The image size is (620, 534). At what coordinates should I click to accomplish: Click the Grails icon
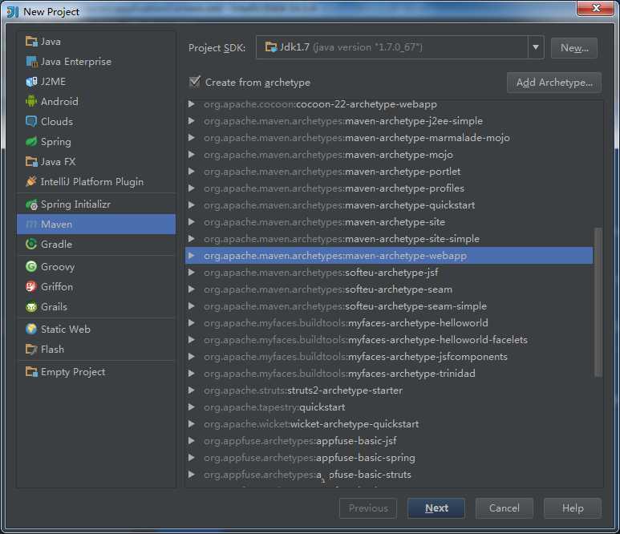click(x=31, y=307)
